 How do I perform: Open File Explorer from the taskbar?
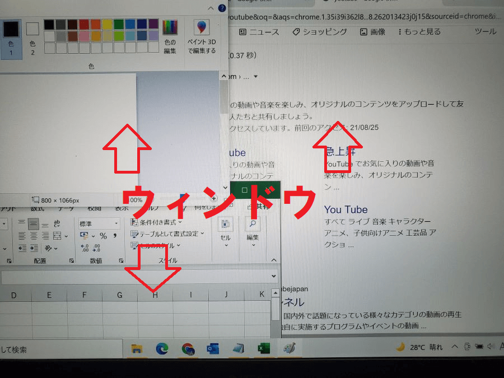point(137,349)
